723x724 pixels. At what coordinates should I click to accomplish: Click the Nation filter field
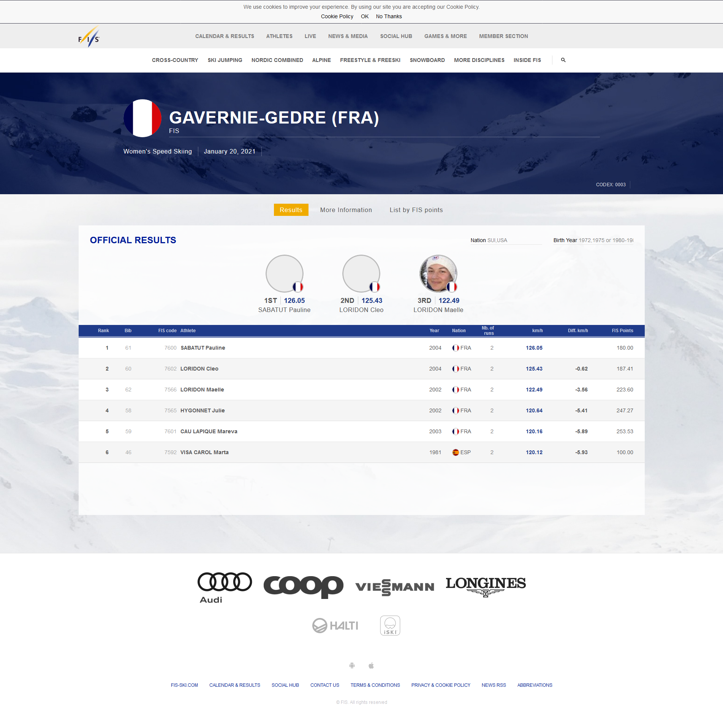coord(505,240)
